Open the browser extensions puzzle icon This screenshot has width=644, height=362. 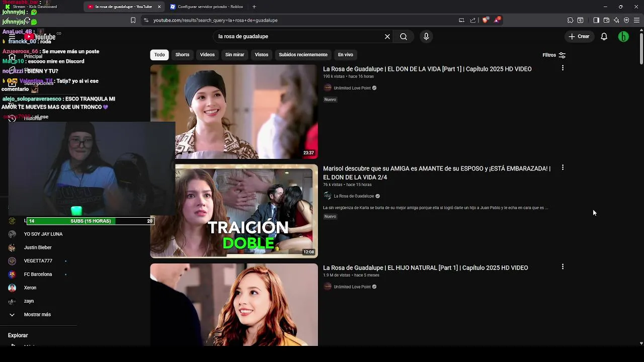[x=570, y=20]
